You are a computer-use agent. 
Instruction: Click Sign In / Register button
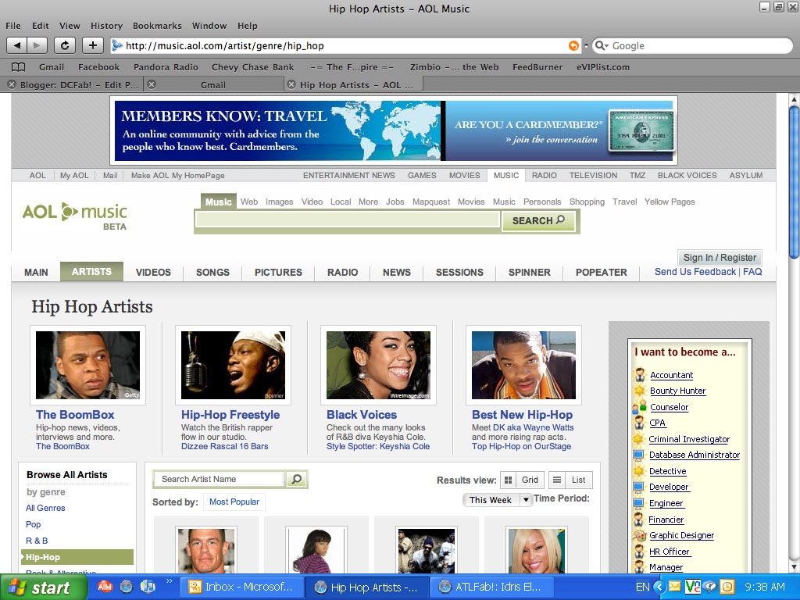click(720, 258)
